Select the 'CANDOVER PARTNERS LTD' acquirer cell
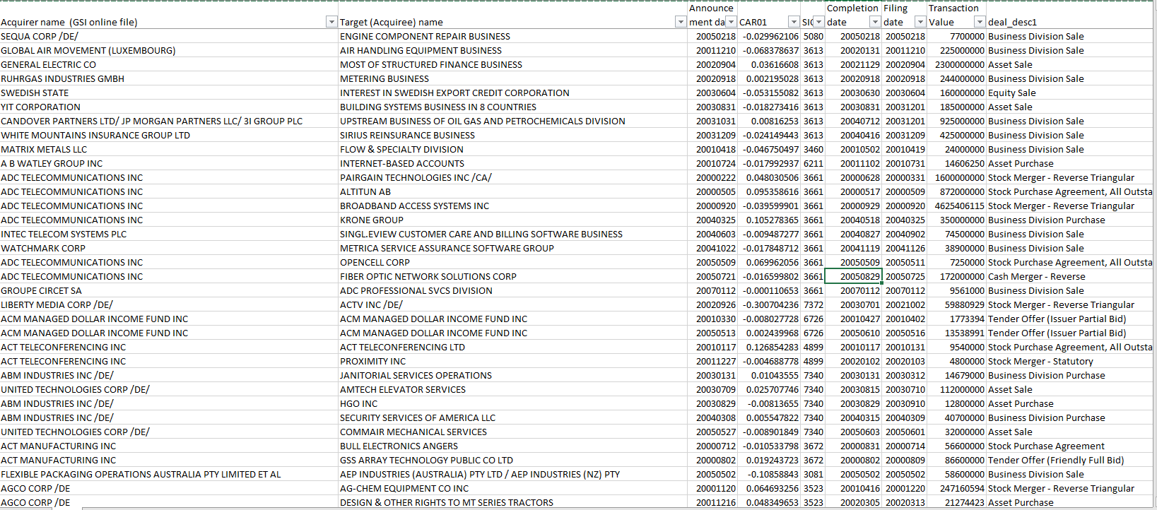This screenshot has height=510, width=1157. pos(169,121)
